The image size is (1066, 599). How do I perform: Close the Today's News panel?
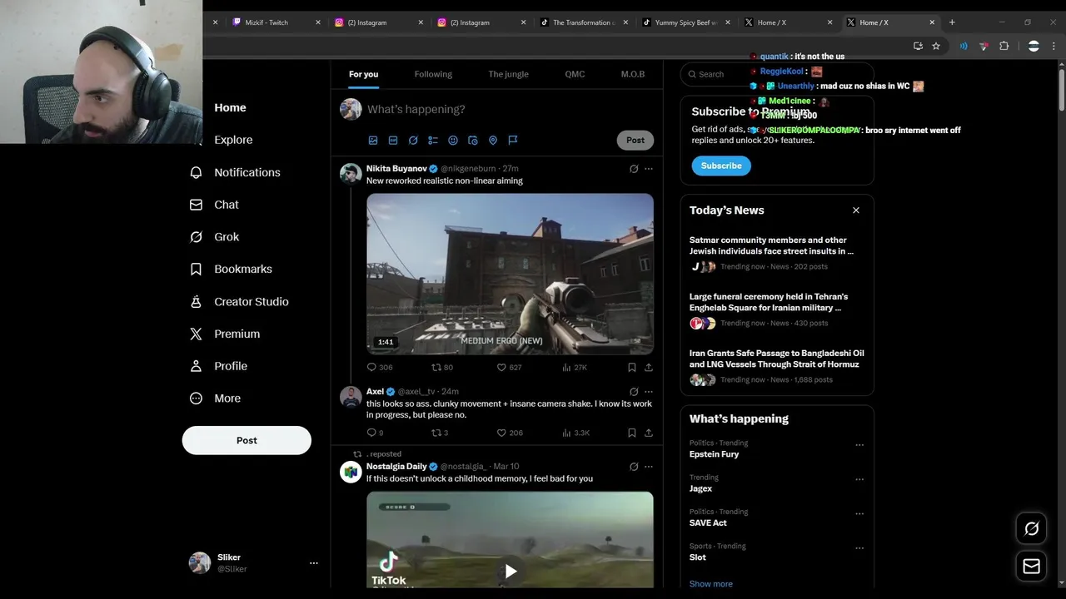tap(856, 210)
